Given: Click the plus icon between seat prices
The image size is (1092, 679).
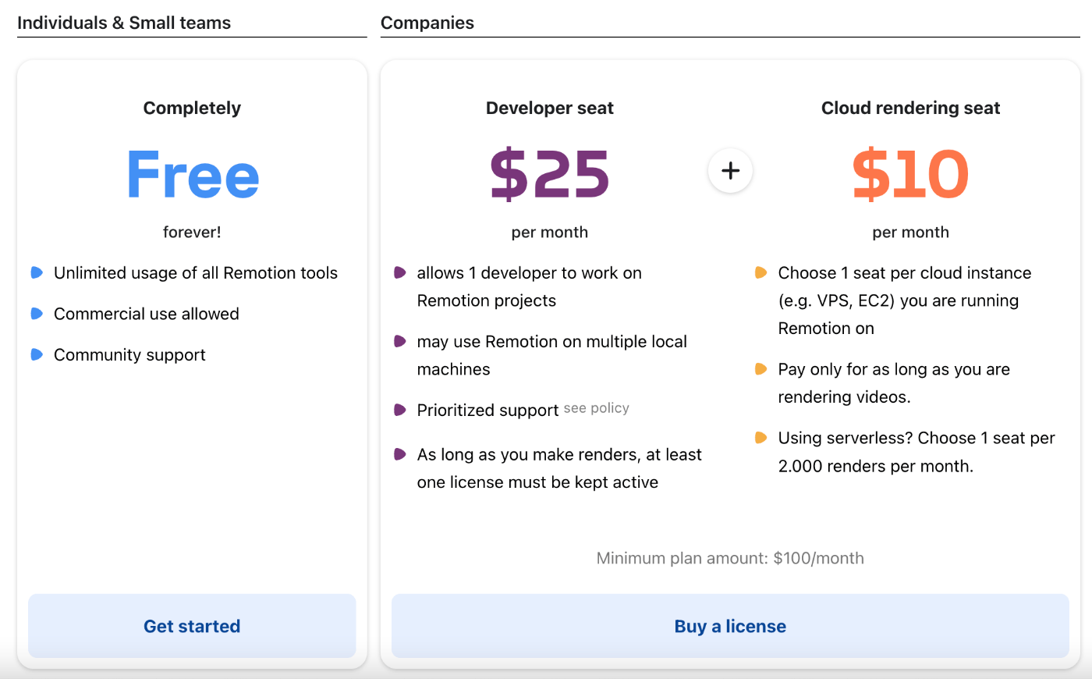Looking at the screenshot, I should click(x=730, y=170).
